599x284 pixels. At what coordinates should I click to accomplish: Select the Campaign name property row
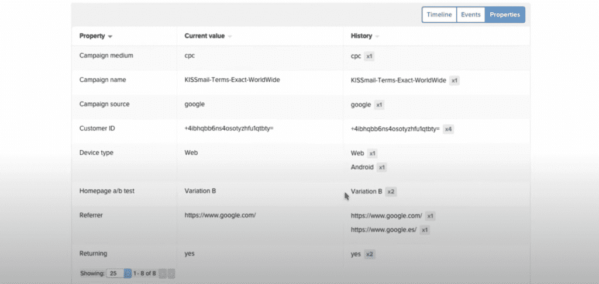[x=102, y=79]
